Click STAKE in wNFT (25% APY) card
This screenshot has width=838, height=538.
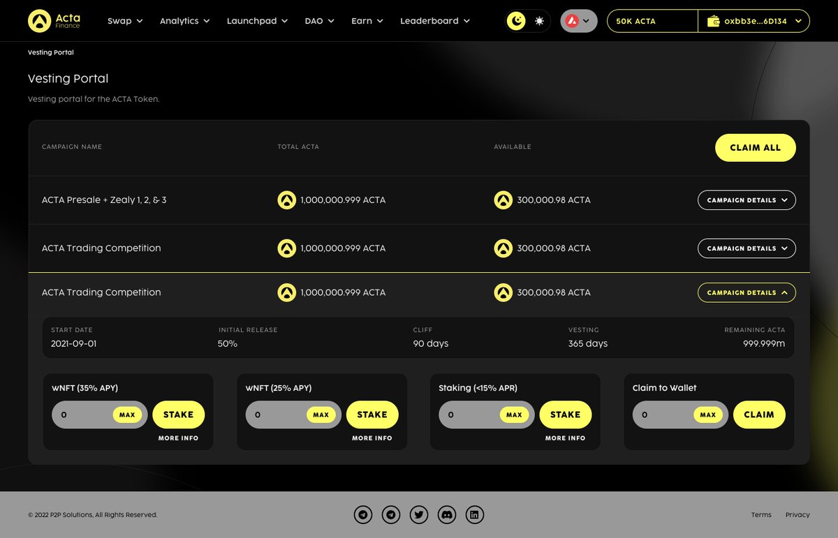click(372, 414)
